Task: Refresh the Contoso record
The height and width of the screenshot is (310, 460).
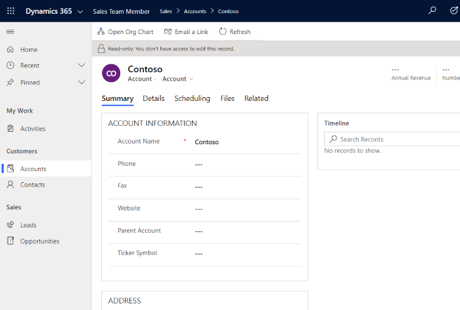Action: point(235,31)
